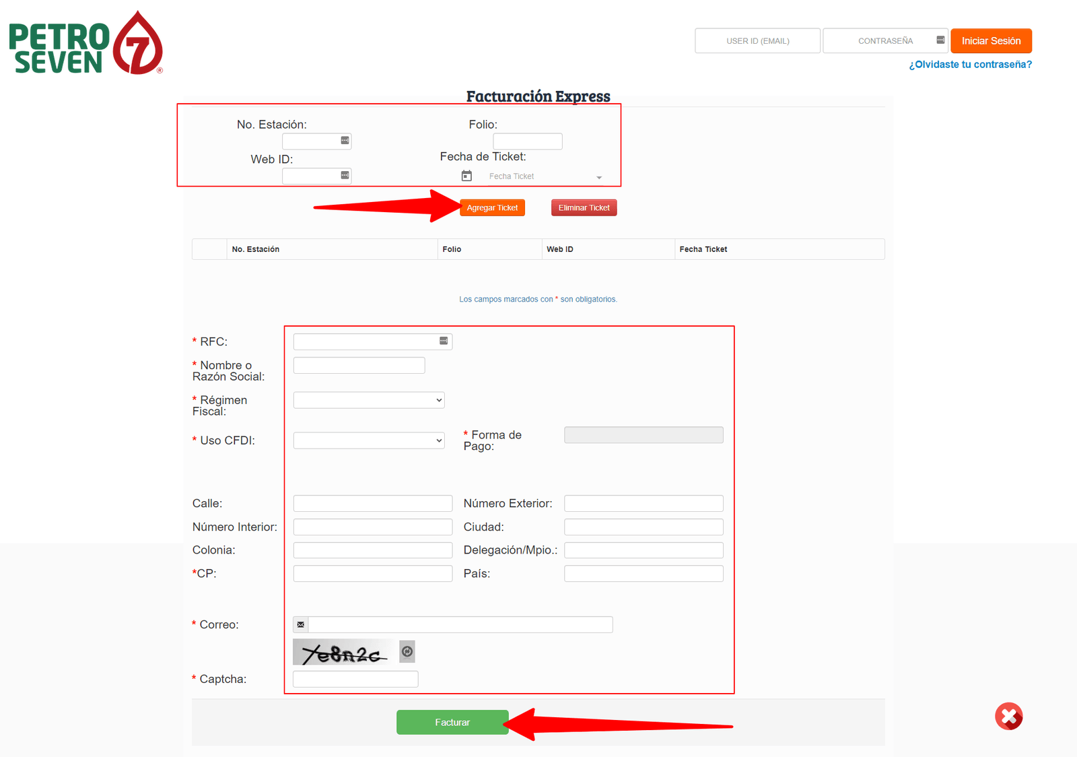1077x757 pixels.
Task: Click the Fecha Ticket column header
Action: click(779, 249)
